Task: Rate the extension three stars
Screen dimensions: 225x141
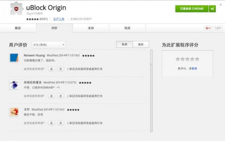Action: tap(187, 59)
